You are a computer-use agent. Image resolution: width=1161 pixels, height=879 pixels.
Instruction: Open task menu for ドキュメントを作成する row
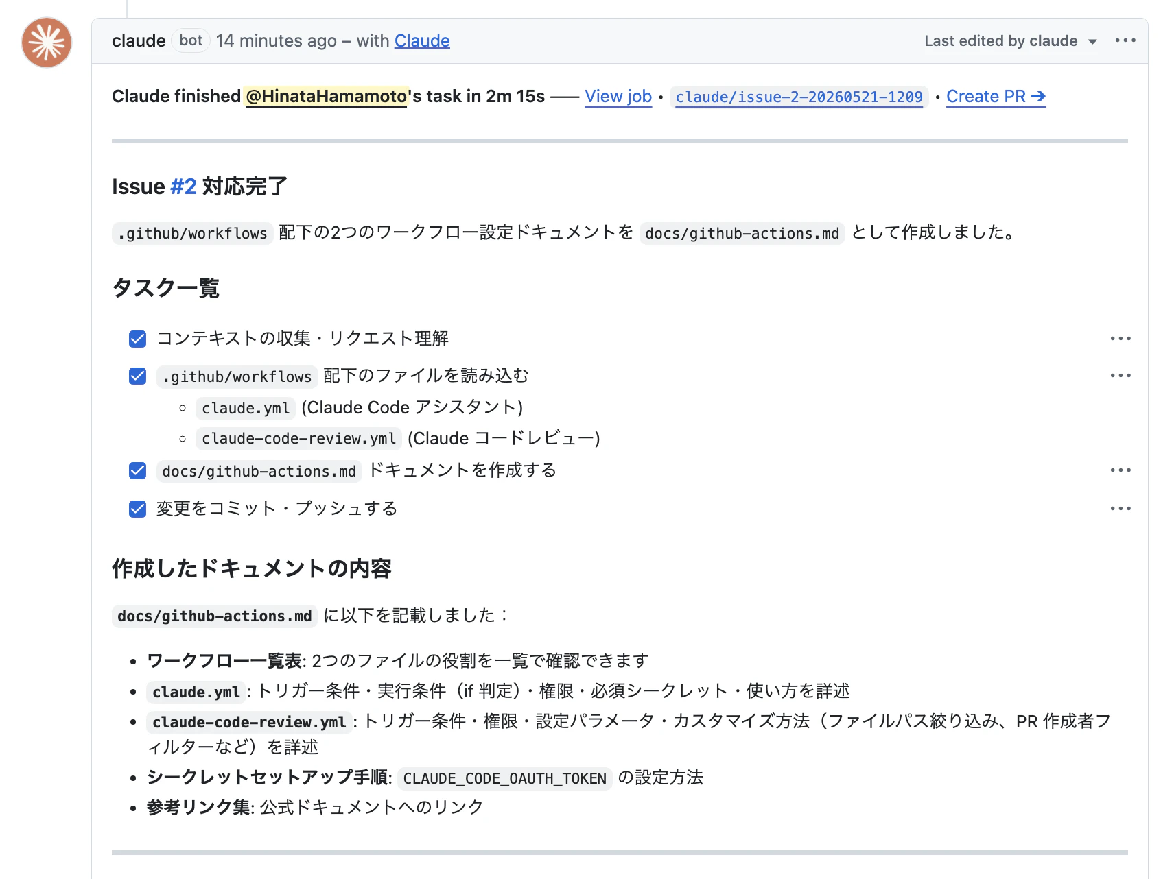(x=1121, y=470)
